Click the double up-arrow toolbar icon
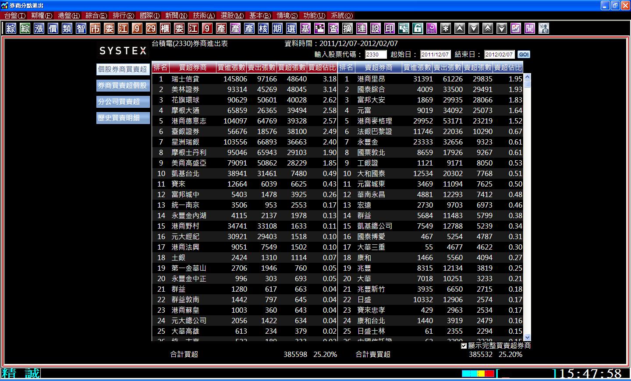Viewport: 631px width, 381px height. [488, 28]
